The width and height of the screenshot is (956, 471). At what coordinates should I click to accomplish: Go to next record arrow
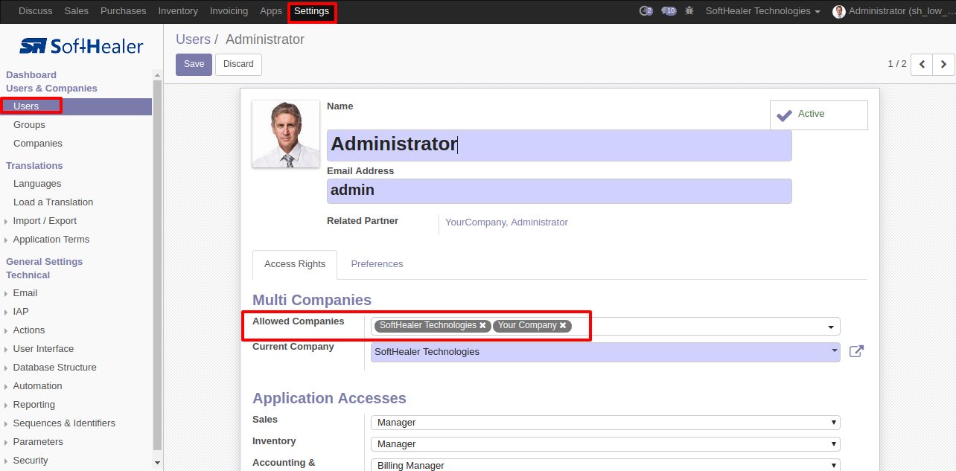[x=943, y=64]
